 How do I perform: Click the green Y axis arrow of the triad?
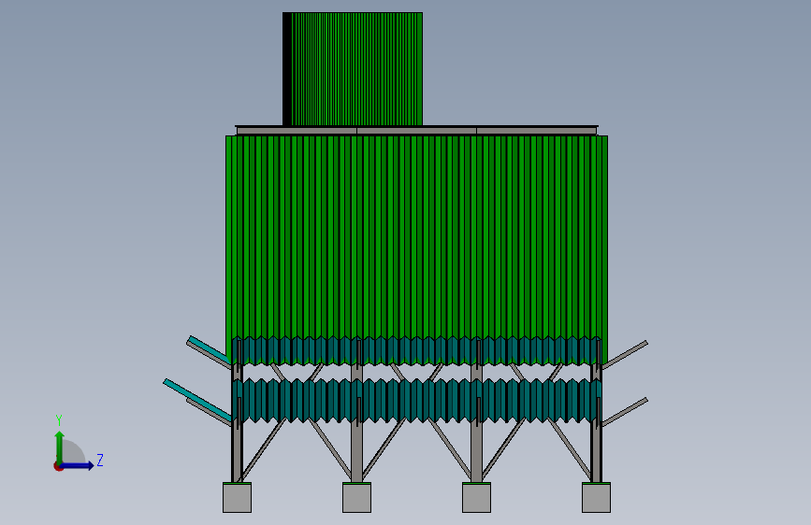(60, 447)
